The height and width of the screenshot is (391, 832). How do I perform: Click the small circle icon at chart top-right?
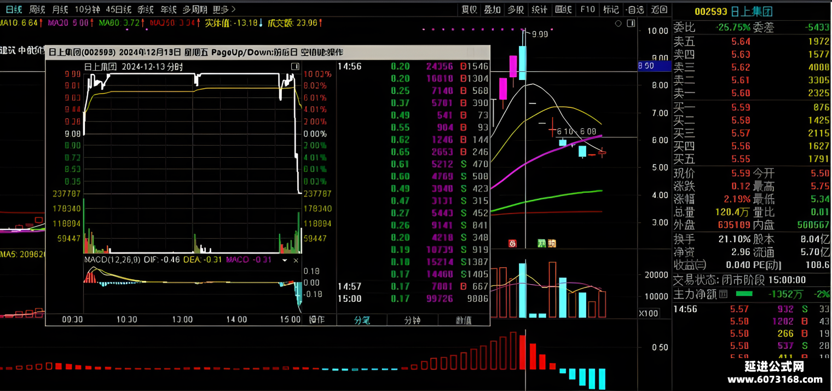(619, 24)
